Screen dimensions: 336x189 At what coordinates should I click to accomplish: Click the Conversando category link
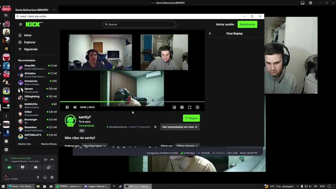pos(86,126)
